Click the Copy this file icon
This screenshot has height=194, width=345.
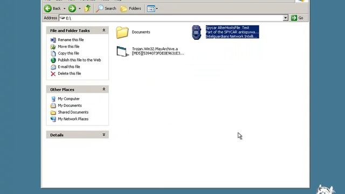pos(53,53)
